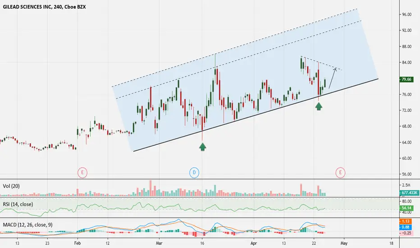Image resolution: width=420 pixels, height=248 pixels.
Task: Click the Apr date label on the time axis
Action: 253,243
